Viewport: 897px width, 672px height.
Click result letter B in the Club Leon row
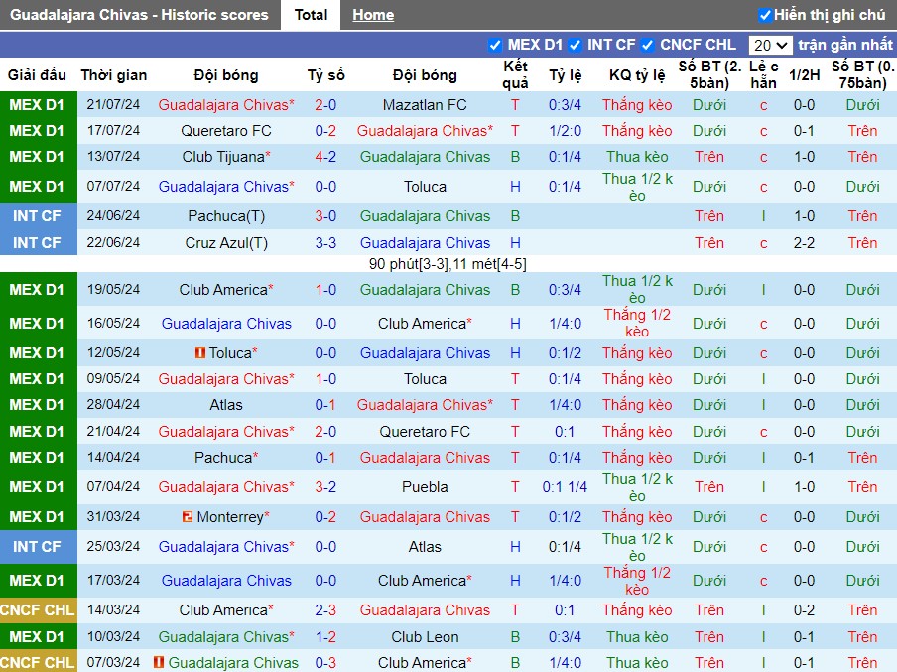pos(515,637)
